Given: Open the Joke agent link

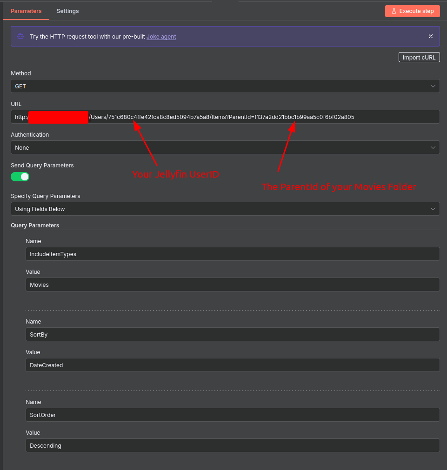Looking at the screenshot, I should 161,37.
